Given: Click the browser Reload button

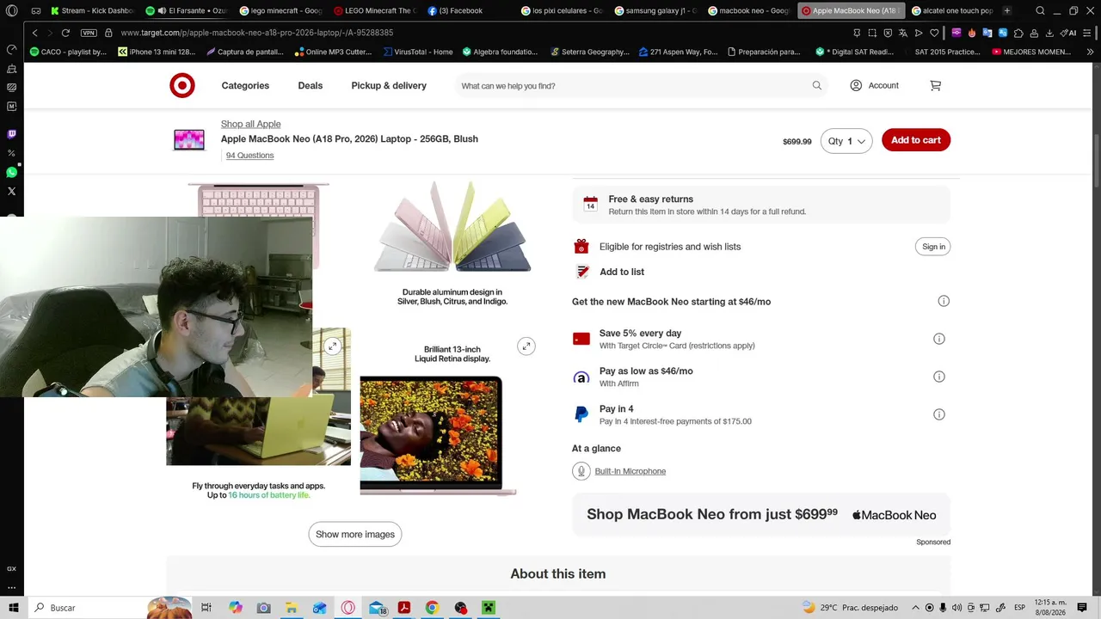Looking at the screenshot, I should coord(65,33).
